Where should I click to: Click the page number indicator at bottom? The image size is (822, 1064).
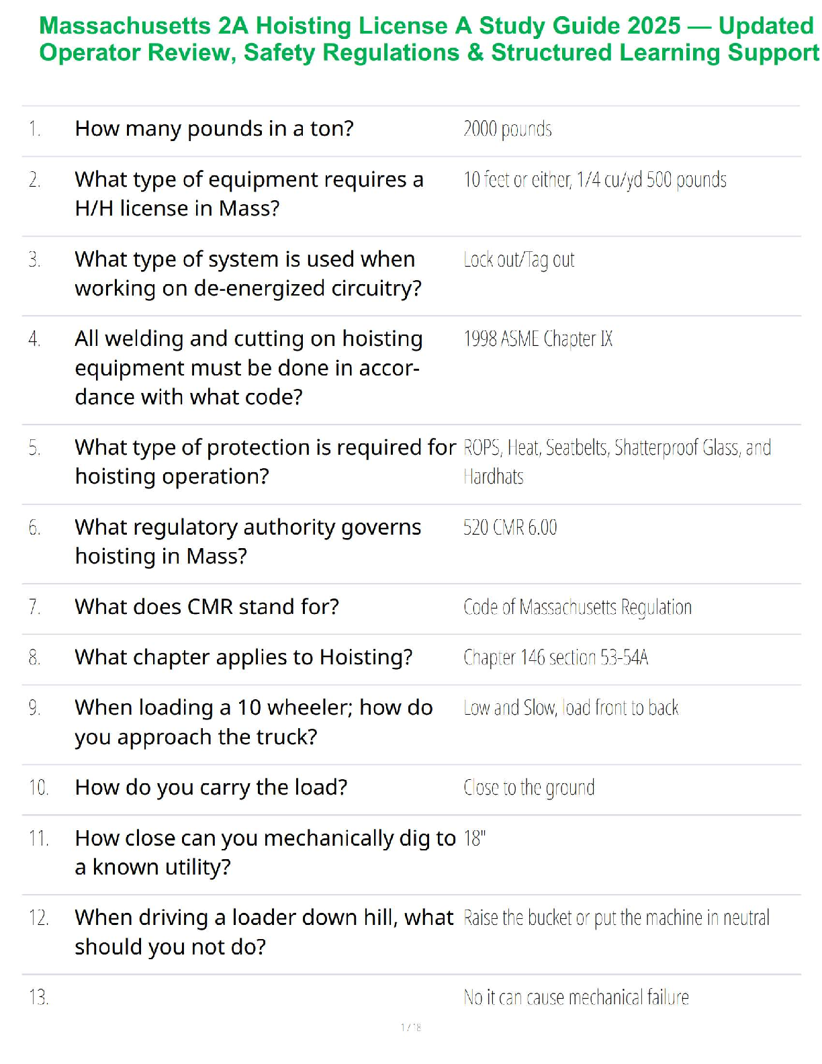pos(411,1027)
